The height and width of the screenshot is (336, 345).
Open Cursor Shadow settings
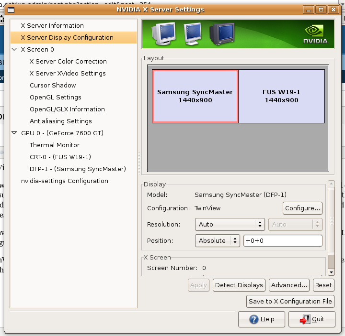point(53,86)
